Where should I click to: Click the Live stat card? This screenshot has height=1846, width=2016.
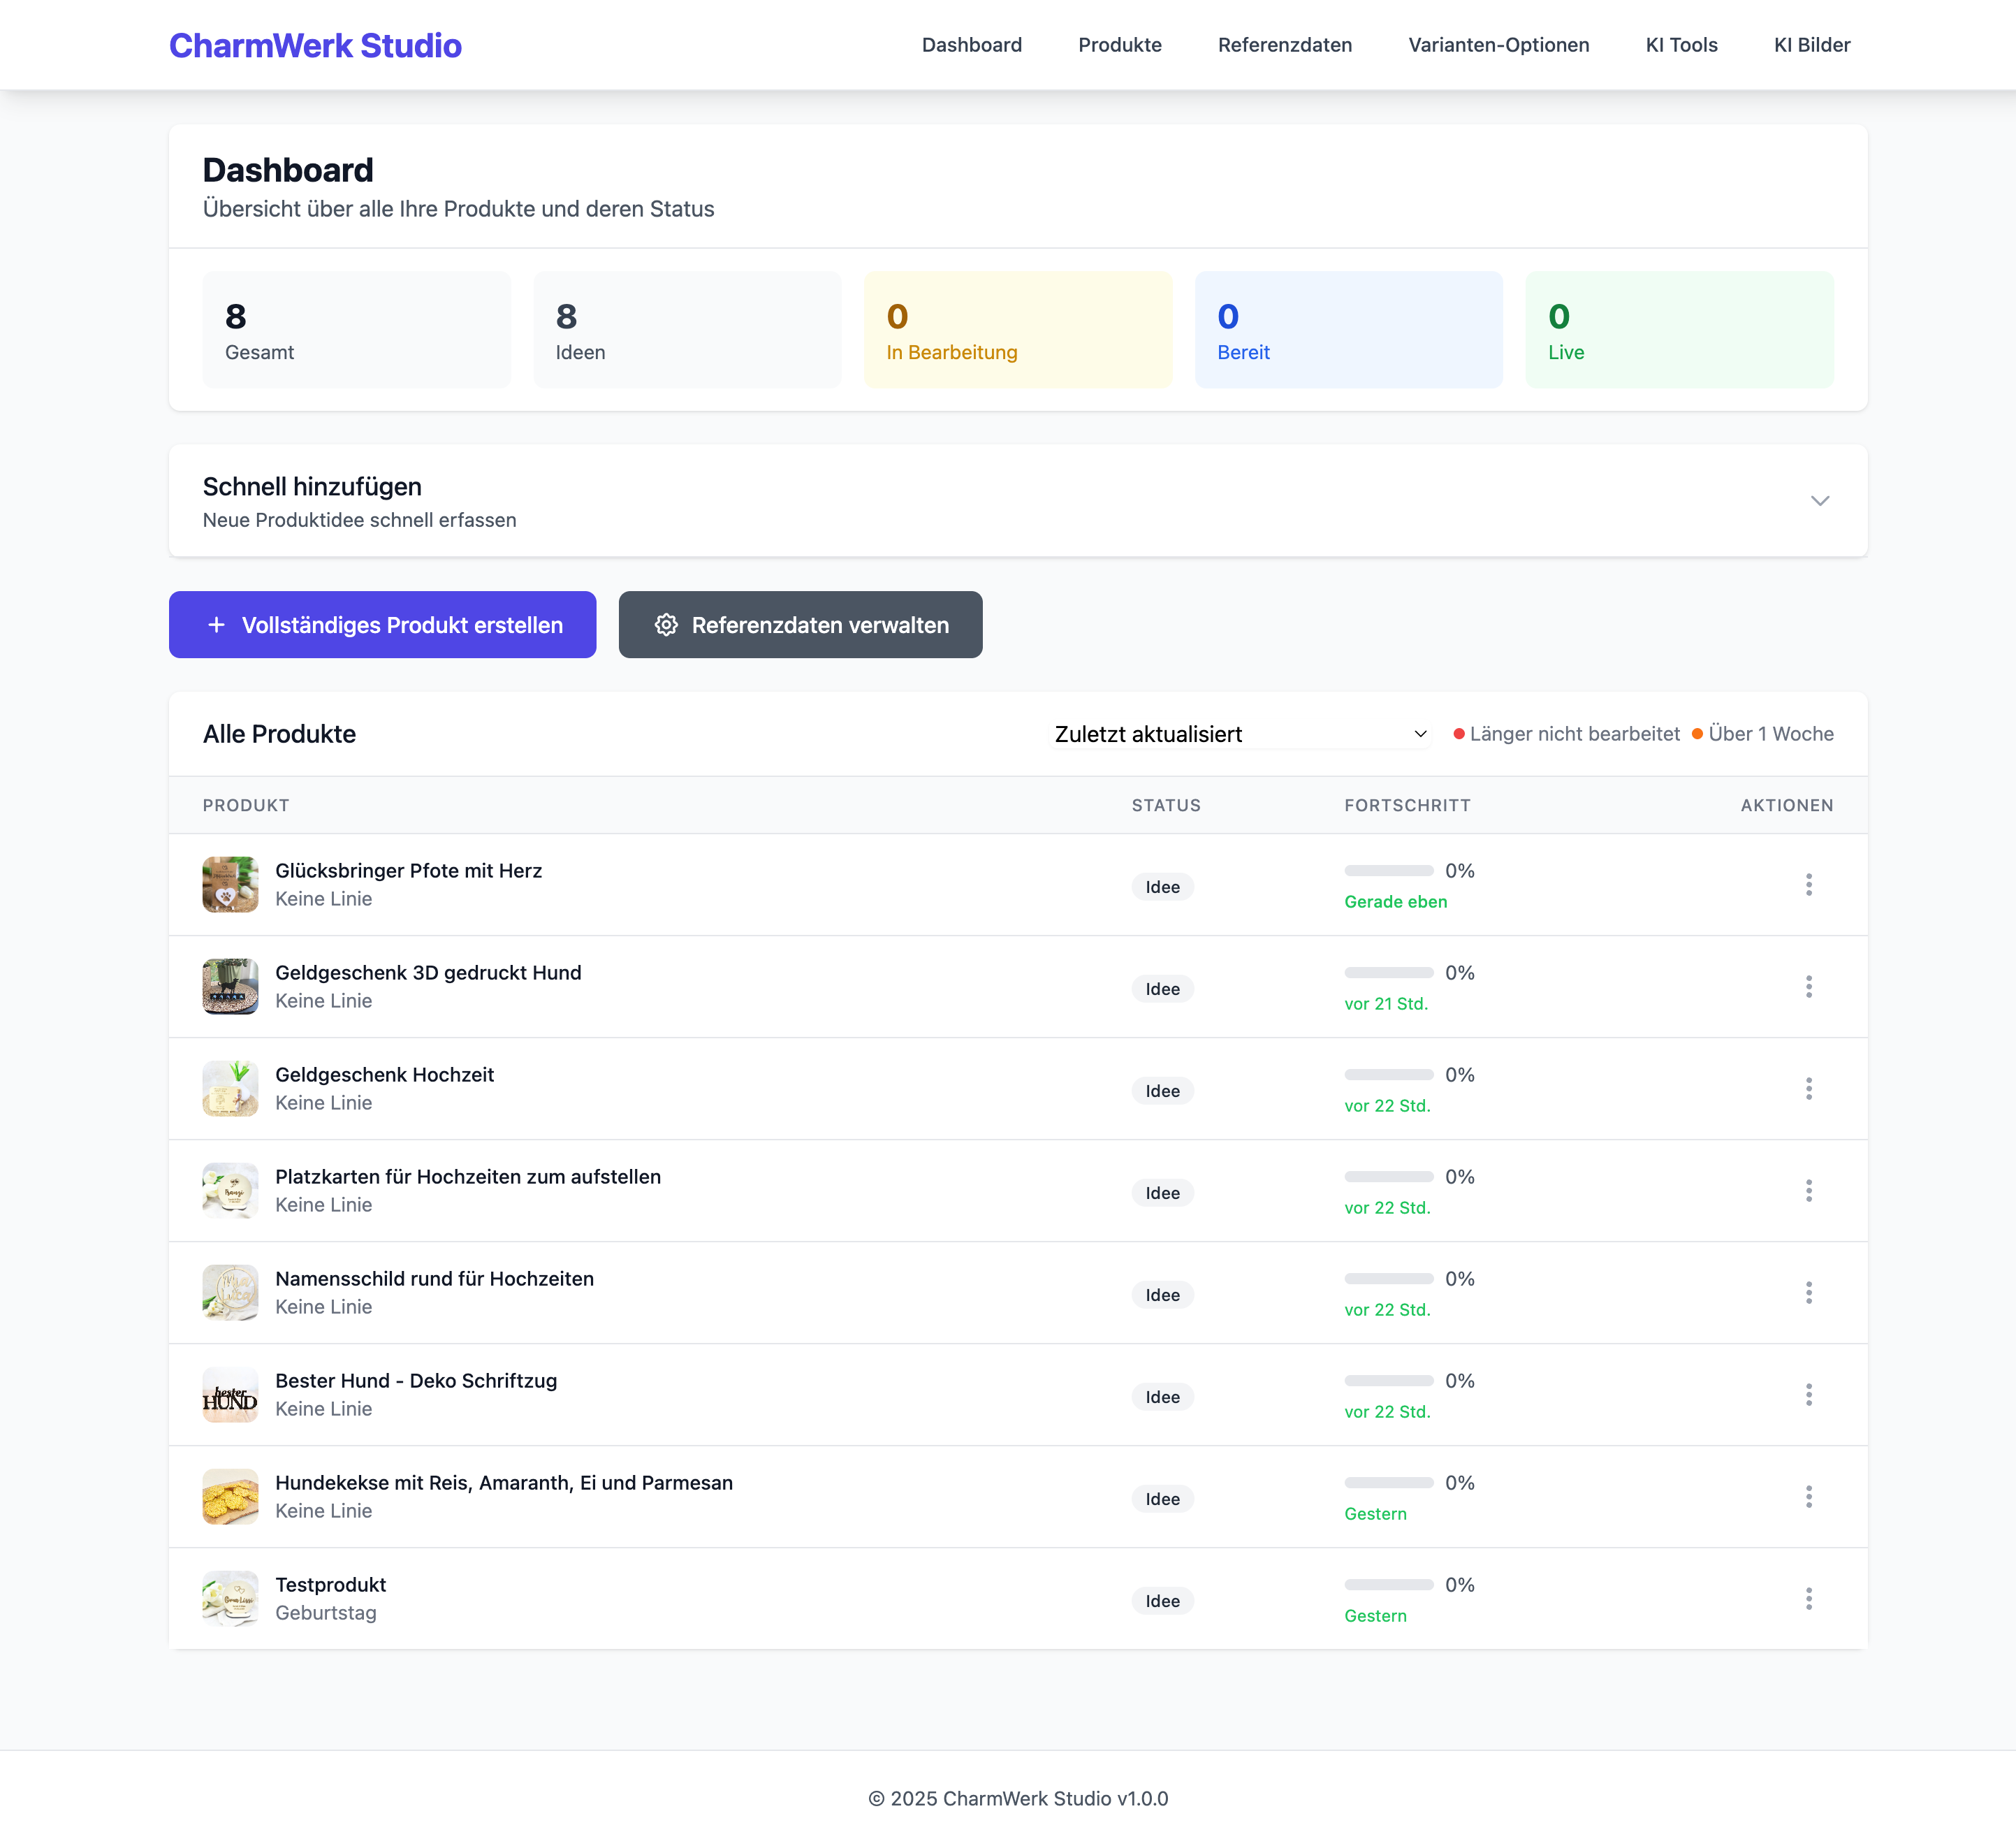[x=1679, y=330]
